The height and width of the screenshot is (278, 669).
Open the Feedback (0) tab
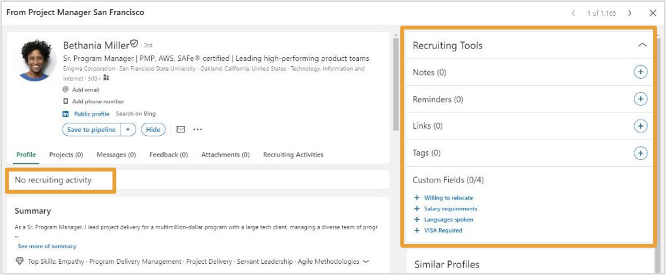point(169,154)
